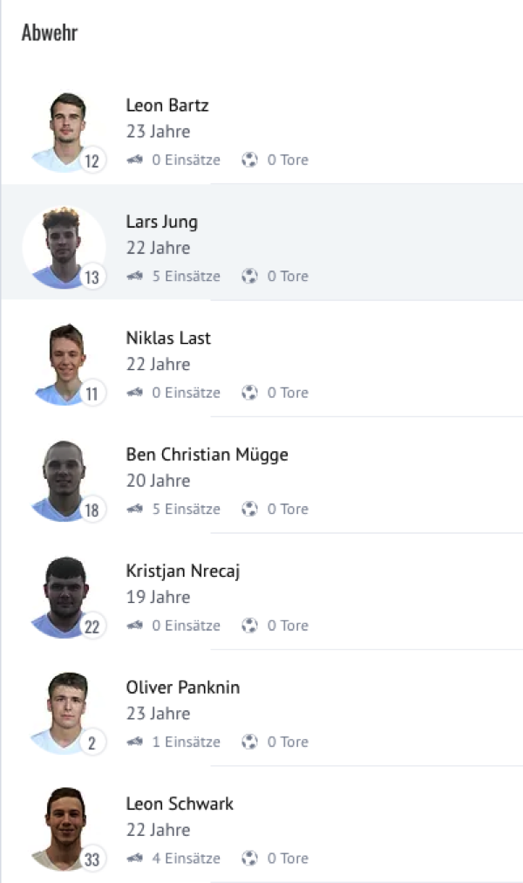The height and width of the screenshot is (883, 523).
Task: Open the Ben Christian Mügge name link
Action: point(207,455)
